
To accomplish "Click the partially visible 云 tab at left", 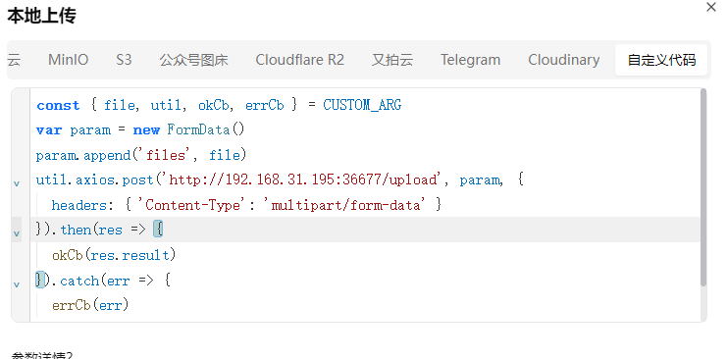I will pyautogui.click(x=14, y=60).
